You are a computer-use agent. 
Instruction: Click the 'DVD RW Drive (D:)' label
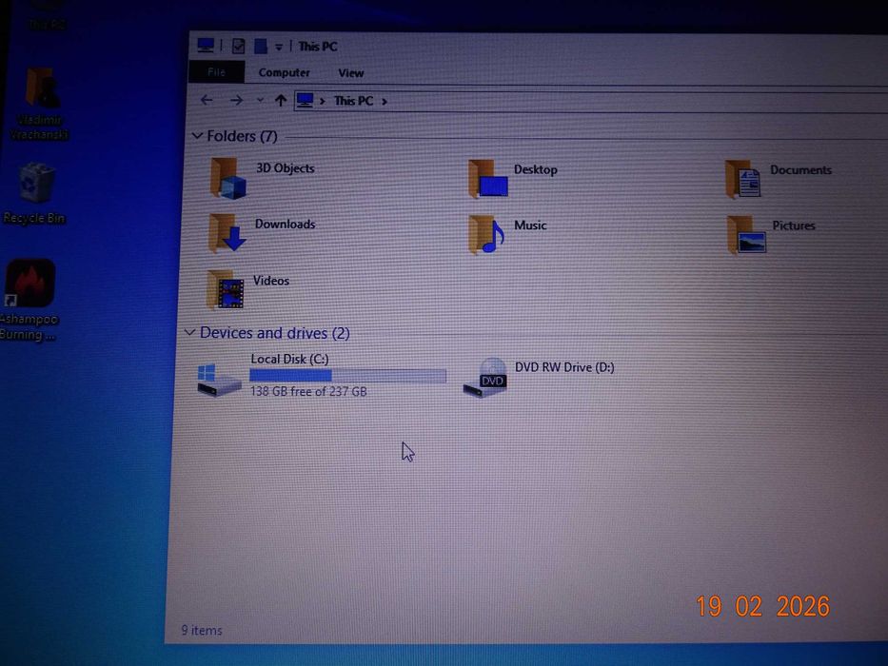click(564, 367)
